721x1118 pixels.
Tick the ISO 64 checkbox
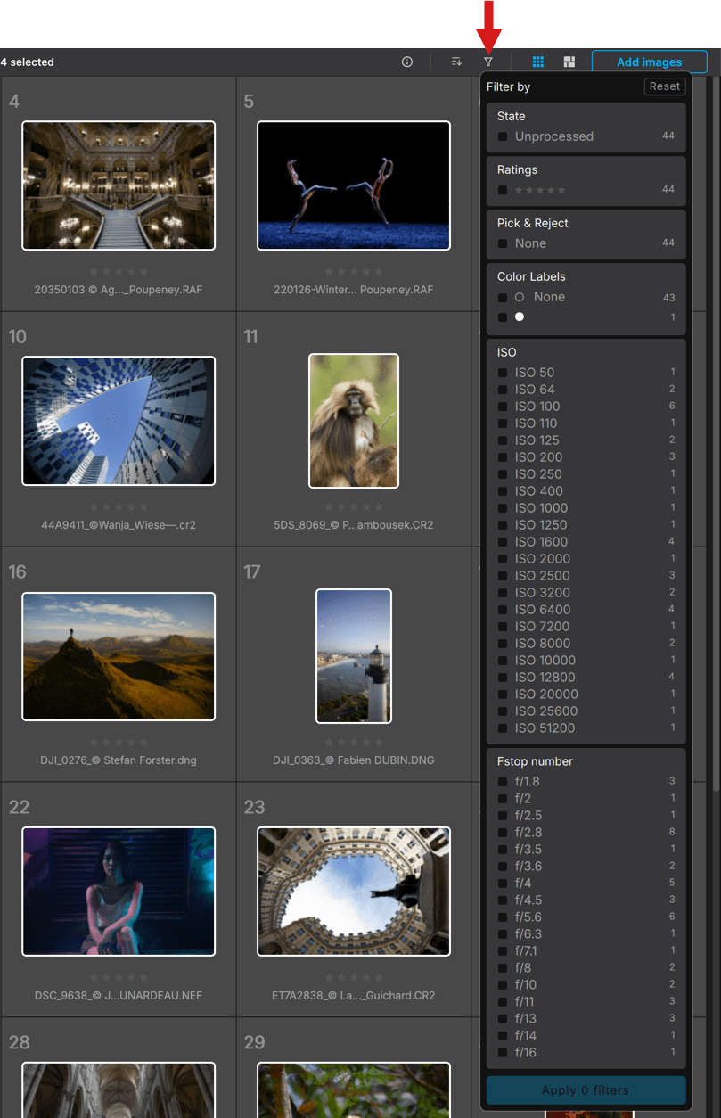[x=503, y=390]
